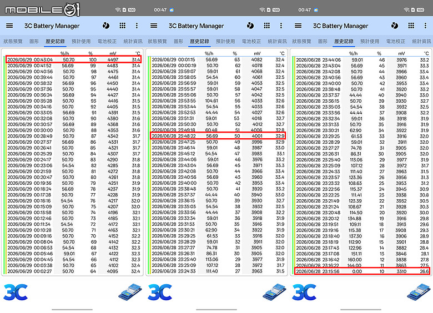Screen dimensions: 433x313
Task: Open 統計資訊 tab in left panel
Action: pos(133,41)
